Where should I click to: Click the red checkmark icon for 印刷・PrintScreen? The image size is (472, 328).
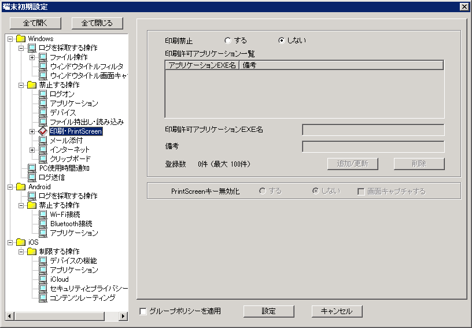43,131
